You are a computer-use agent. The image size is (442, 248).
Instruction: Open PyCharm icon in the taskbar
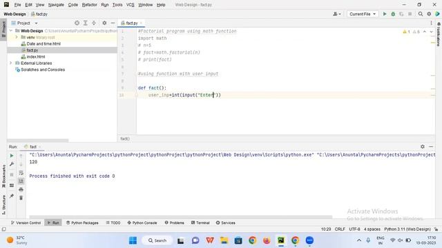coord(281,240)
